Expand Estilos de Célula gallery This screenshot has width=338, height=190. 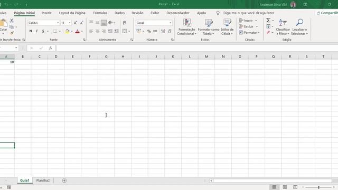click(227, 27)
